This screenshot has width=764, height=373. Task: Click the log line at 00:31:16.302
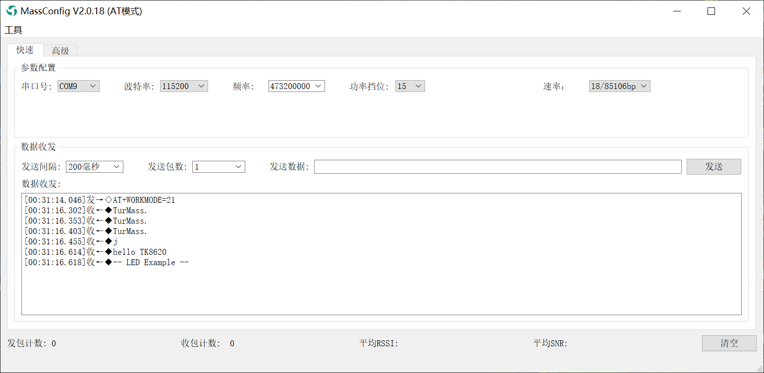[x=86, y=210]
